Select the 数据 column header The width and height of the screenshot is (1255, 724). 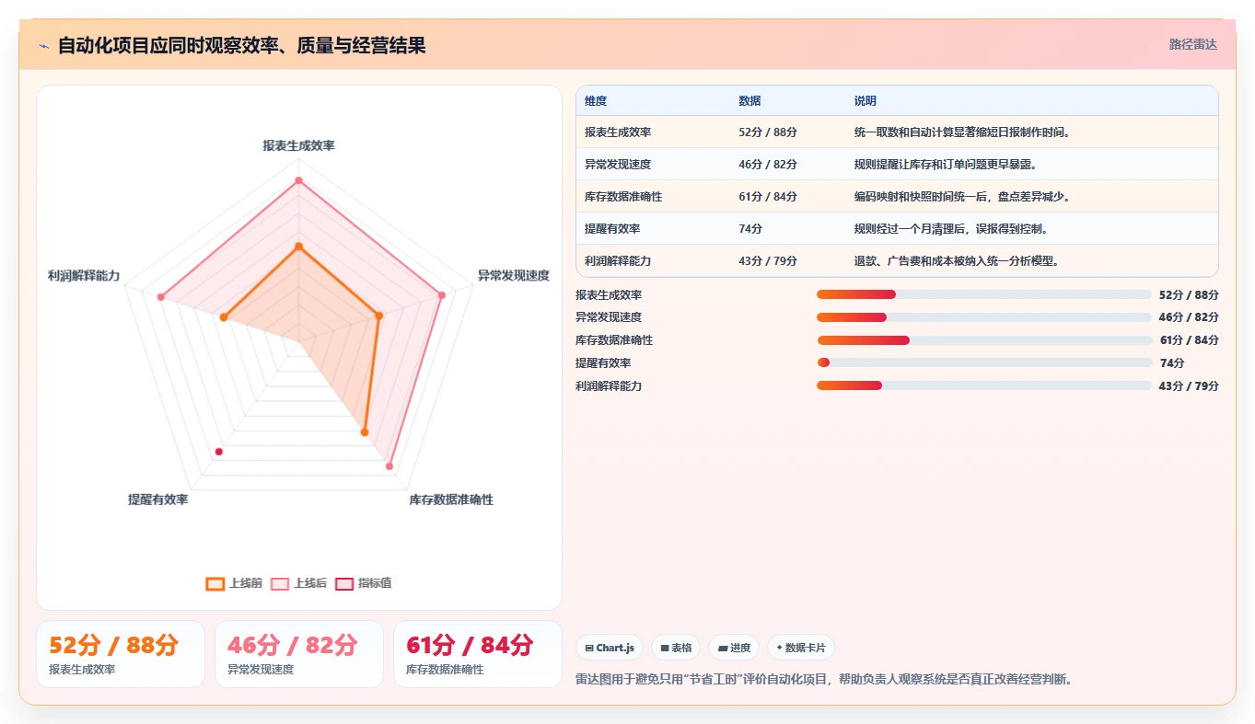pyautogui.click(x=750, y=101)
